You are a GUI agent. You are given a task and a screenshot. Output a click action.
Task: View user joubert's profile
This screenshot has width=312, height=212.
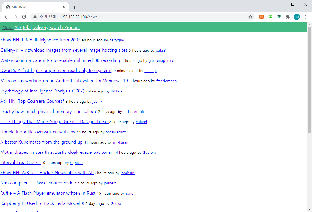point(110,183)
